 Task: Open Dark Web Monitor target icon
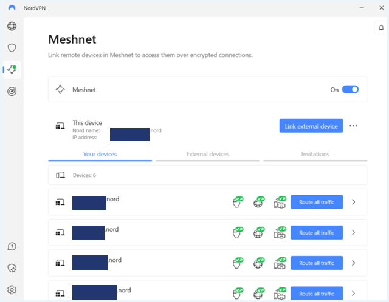(x=12, y=92)
